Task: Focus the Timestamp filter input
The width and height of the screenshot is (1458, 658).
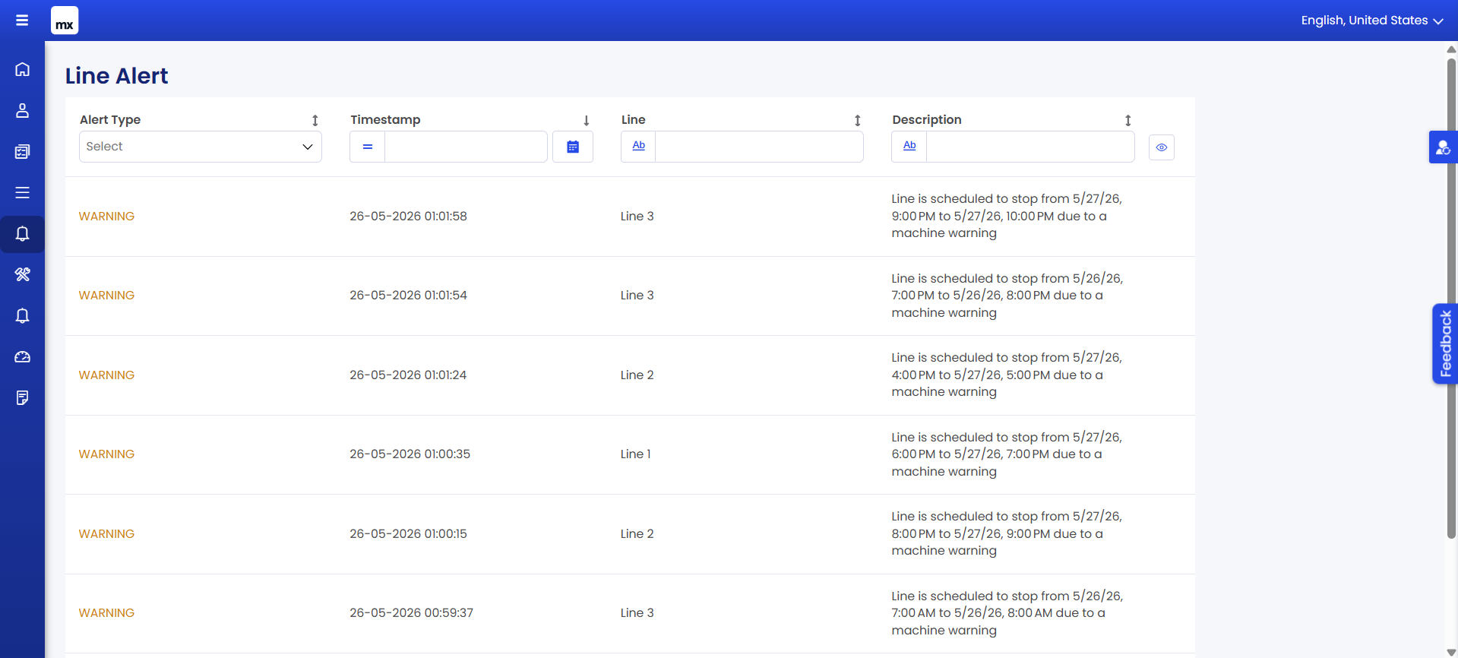Action: pyautogui.click(x=466, y=147)
